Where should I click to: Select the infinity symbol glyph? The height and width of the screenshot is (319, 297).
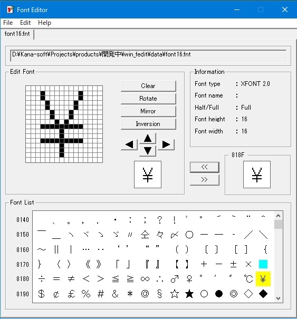(x=145, y=279)
